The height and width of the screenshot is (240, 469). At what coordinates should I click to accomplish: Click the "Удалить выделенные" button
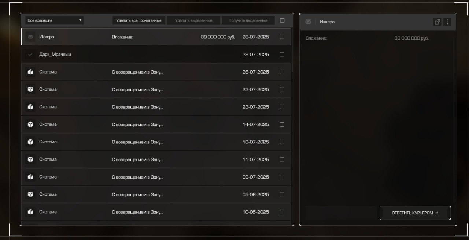coord(193,20)
